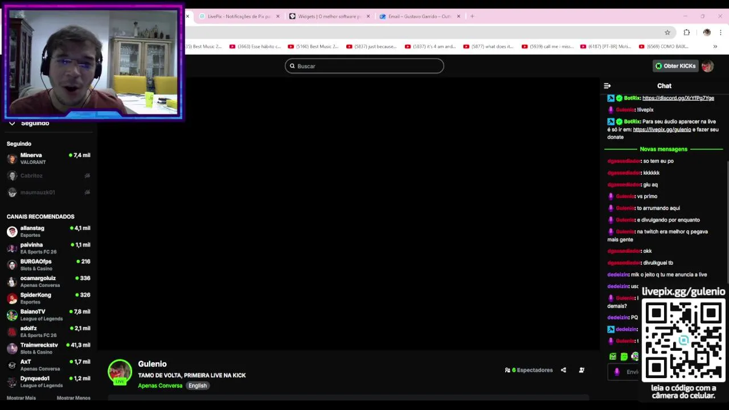The width and height of the screenshot is (729, 410).
Task: Open the adolfz channel
Action: (48, 331)
